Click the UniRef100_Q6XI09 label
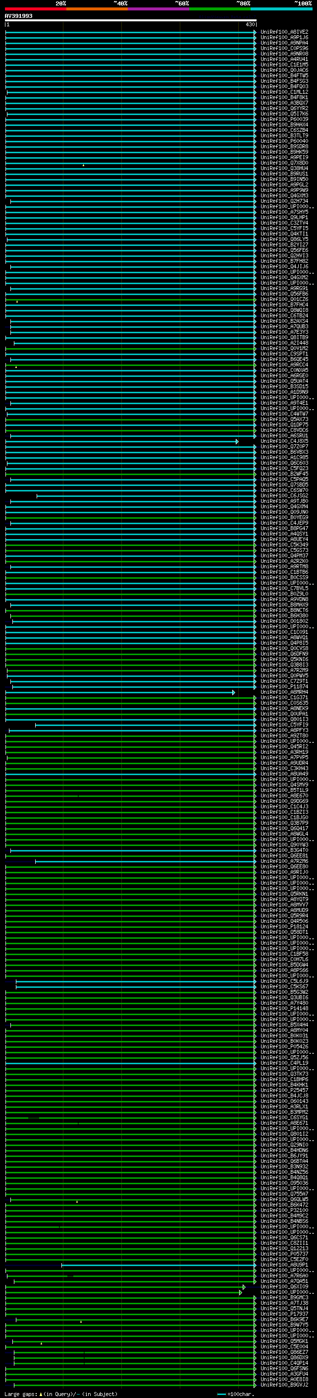The height and width of the screenshot is (1398, 317). [x=284, y=1287]
